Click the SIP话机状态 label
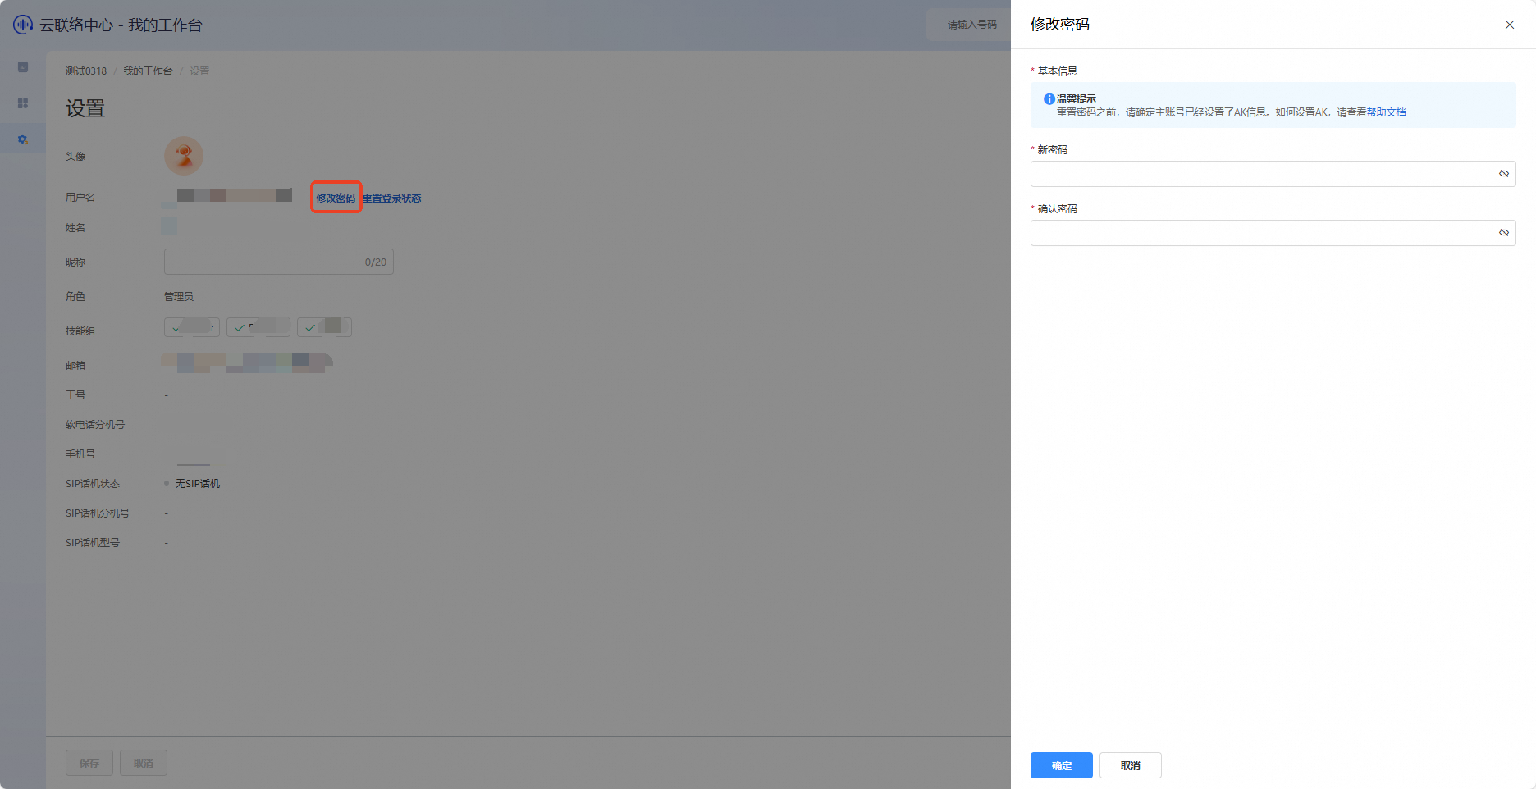Viewport: 1536px width, 789px height. click(x=93, y=484)
